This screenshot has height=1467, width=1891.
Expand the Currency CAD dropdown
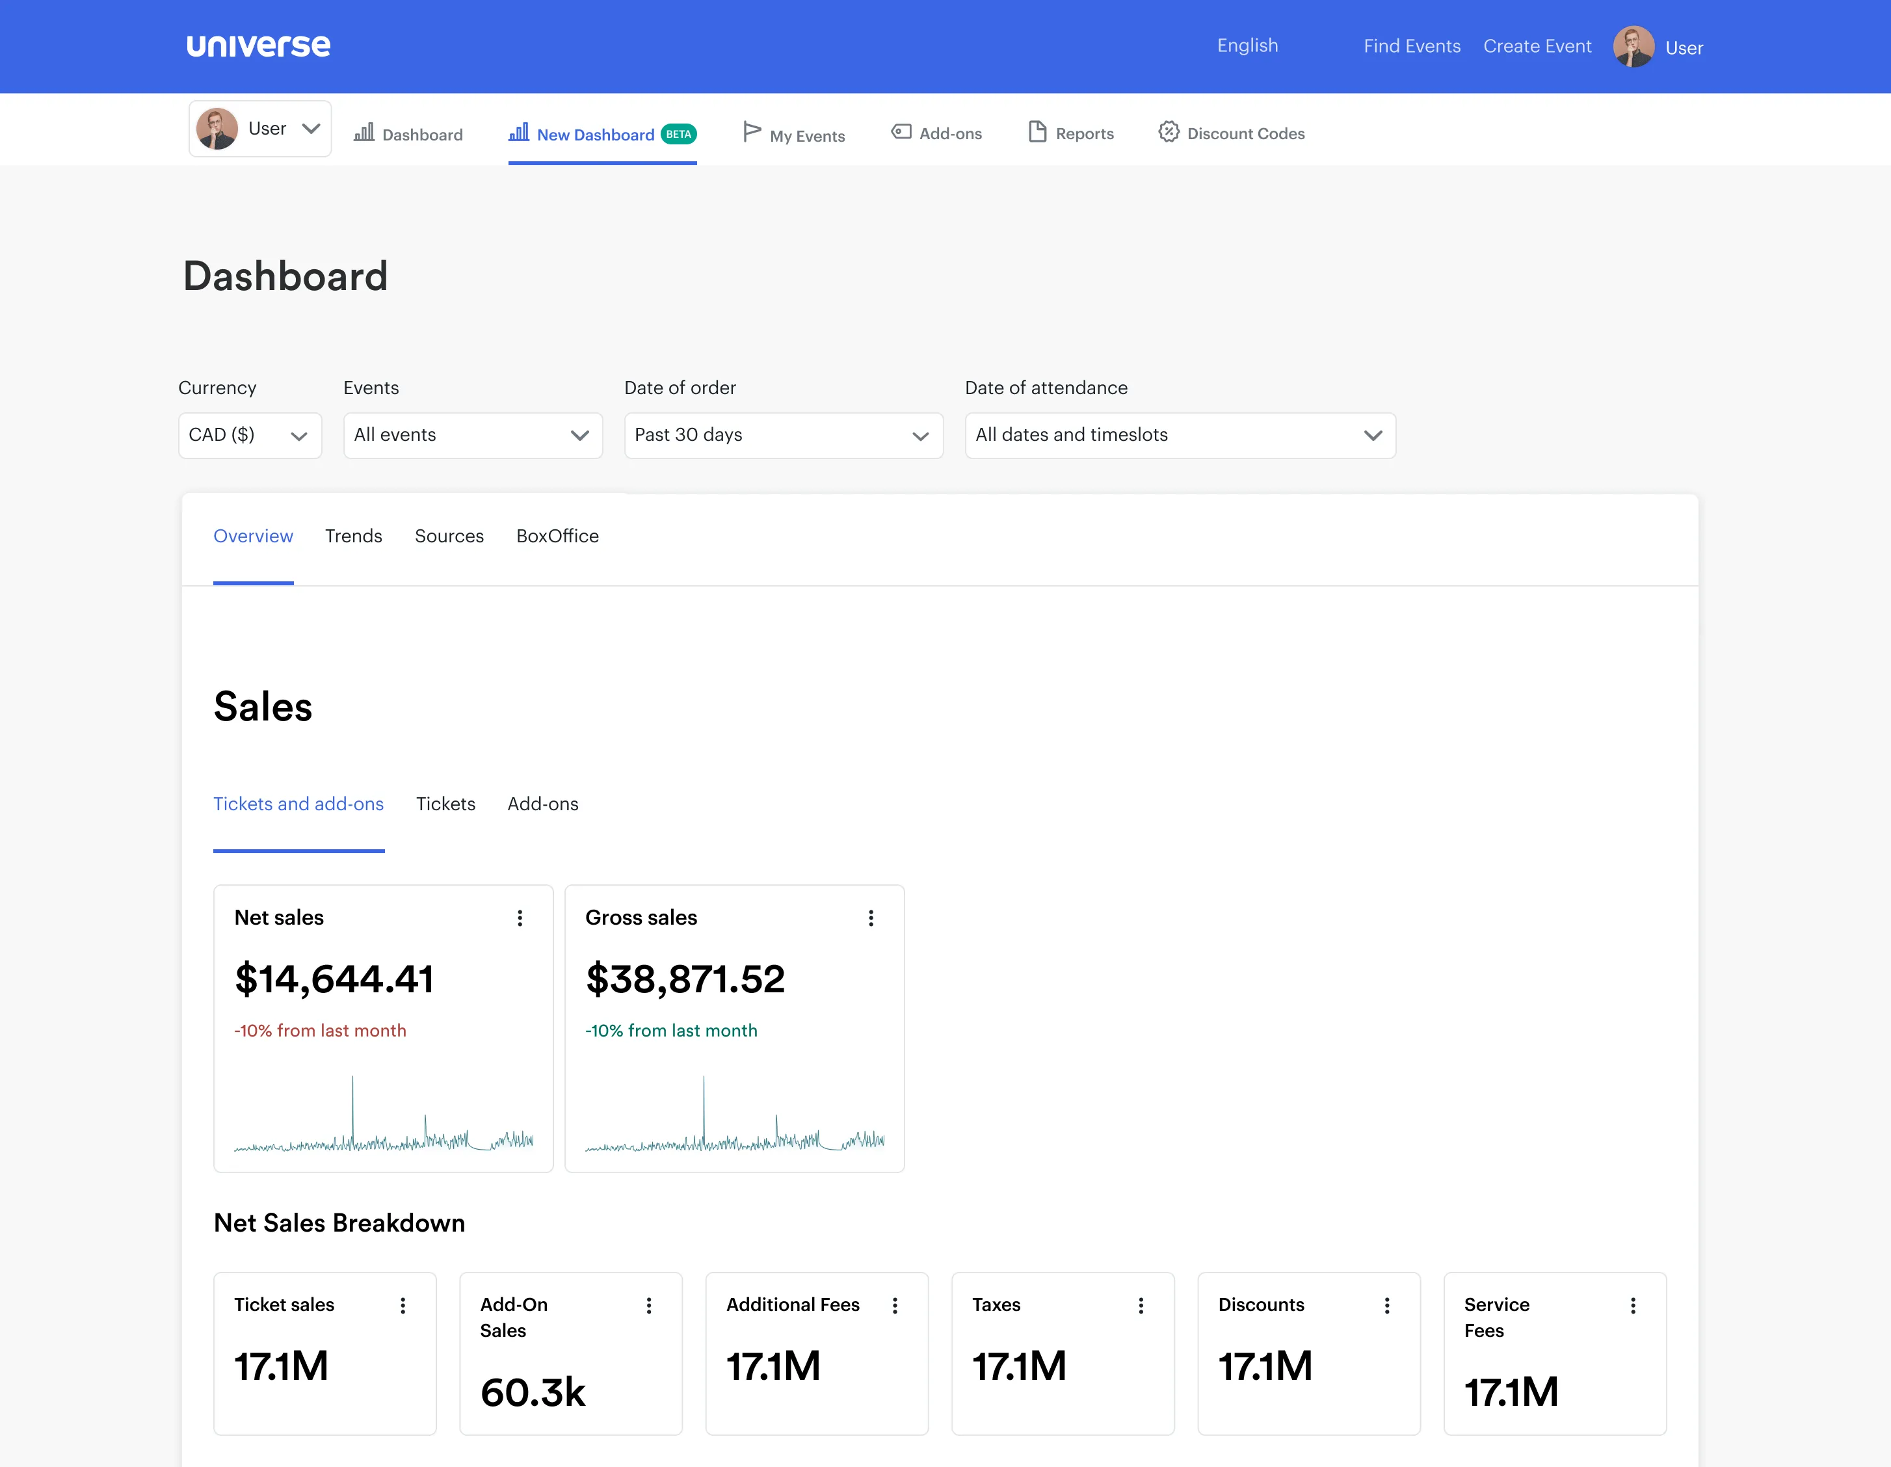[x=249, y=436]
